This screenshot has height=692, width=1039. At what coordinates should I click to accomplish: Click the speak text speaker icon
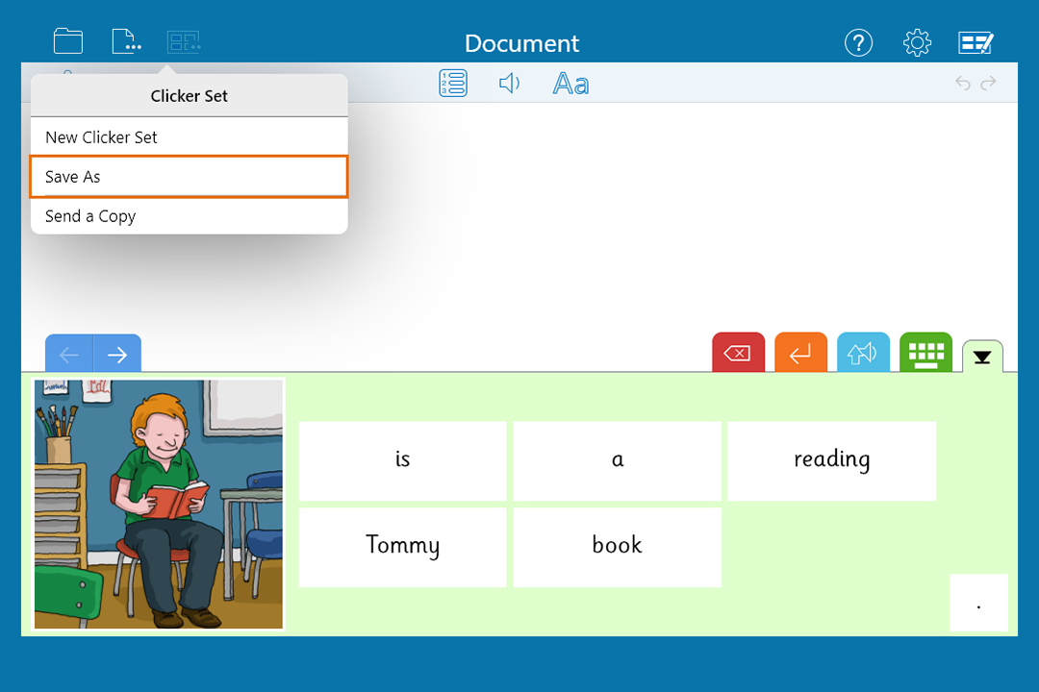(509, 83)
